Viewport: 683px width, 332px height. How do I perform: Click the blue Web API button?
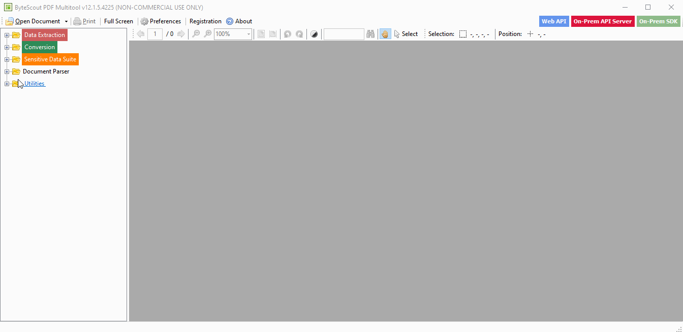554,21
